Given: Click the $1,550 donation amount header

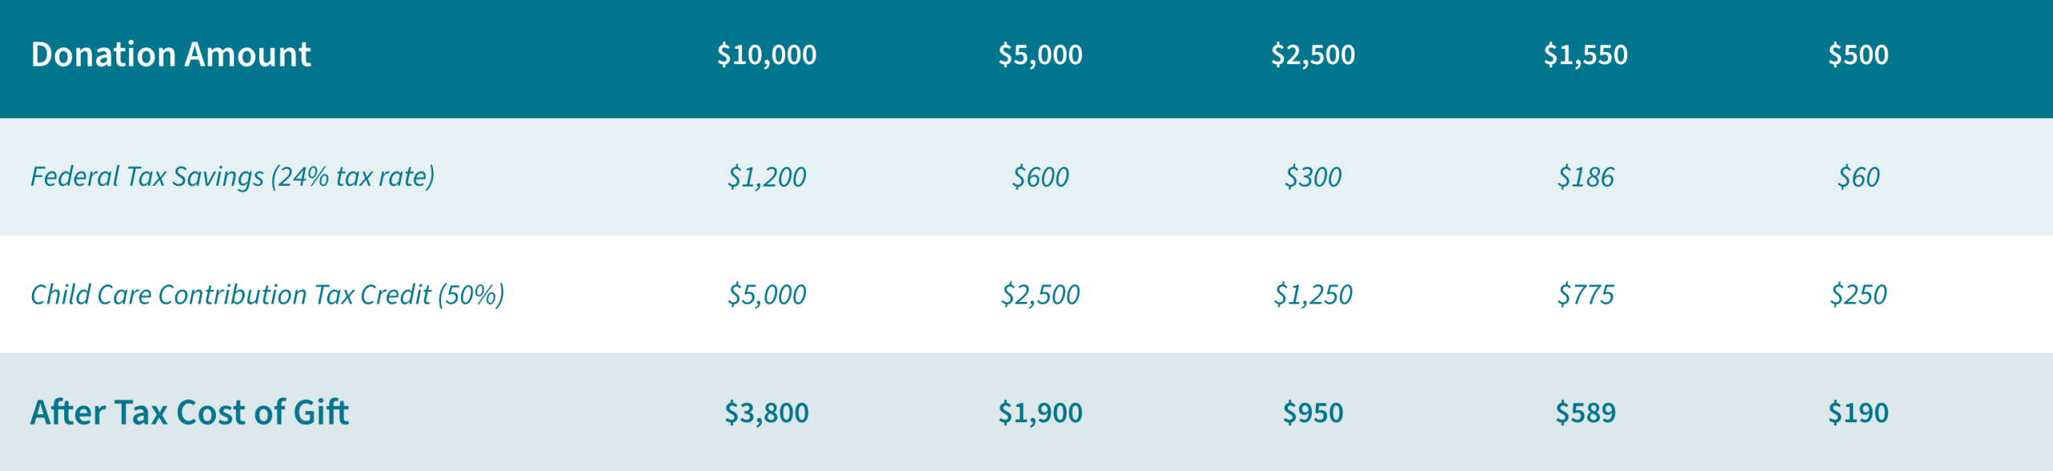Looking at the screenshot, I should click(1585, 54).
